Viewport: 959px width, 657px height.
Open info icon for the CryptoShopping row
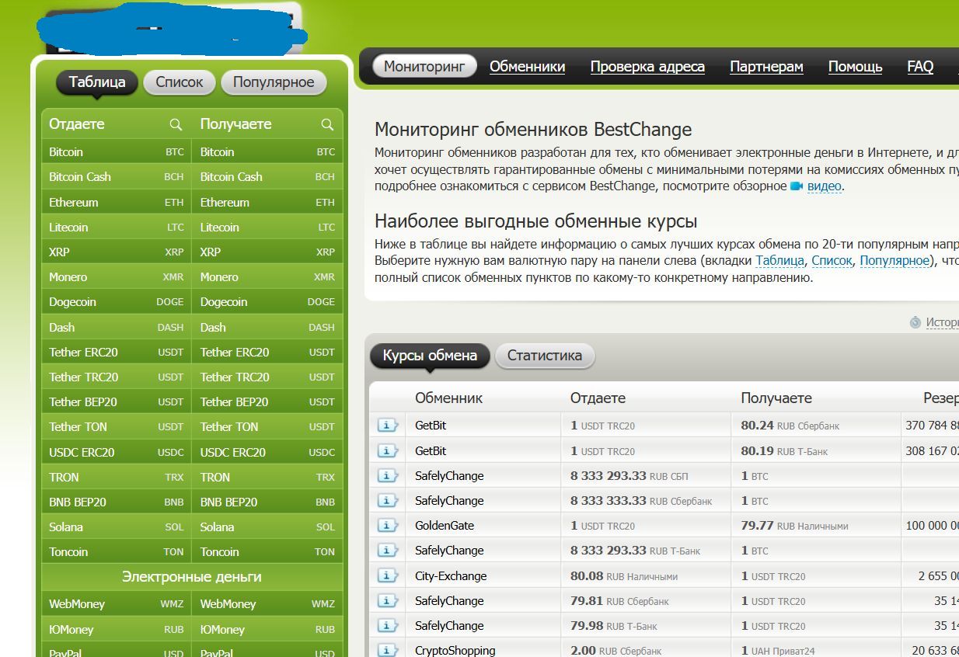[x=387, y=650]
